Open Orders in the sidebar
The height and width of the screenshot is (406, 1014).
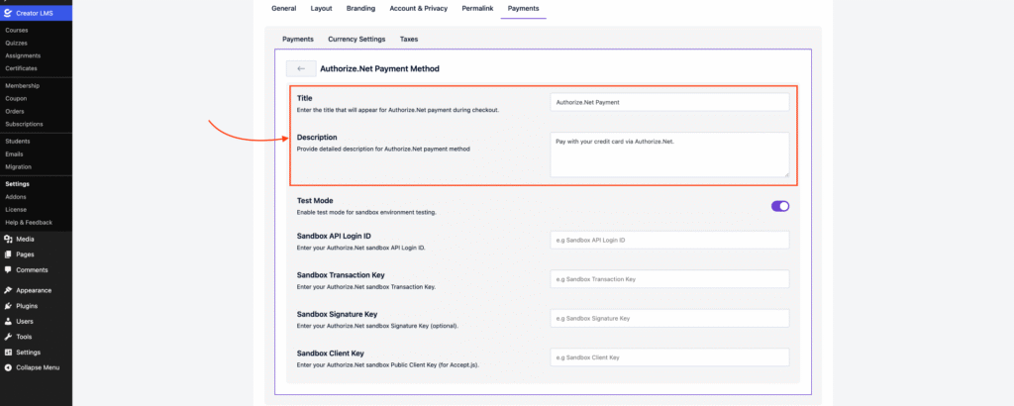click(x=15, y=111)
